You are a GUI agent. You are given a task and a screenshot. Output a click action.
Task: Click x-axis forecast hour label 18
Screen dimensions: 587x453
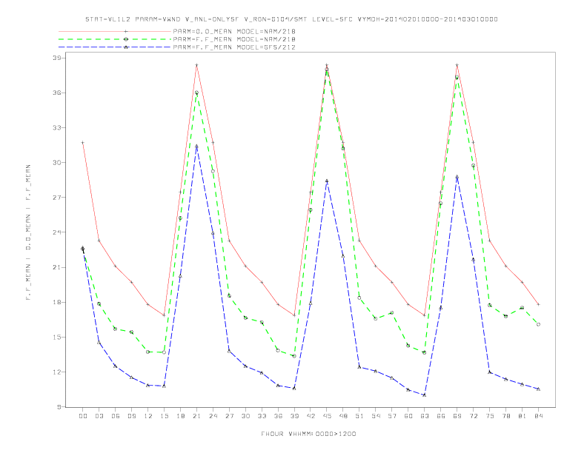coord(180,416)
